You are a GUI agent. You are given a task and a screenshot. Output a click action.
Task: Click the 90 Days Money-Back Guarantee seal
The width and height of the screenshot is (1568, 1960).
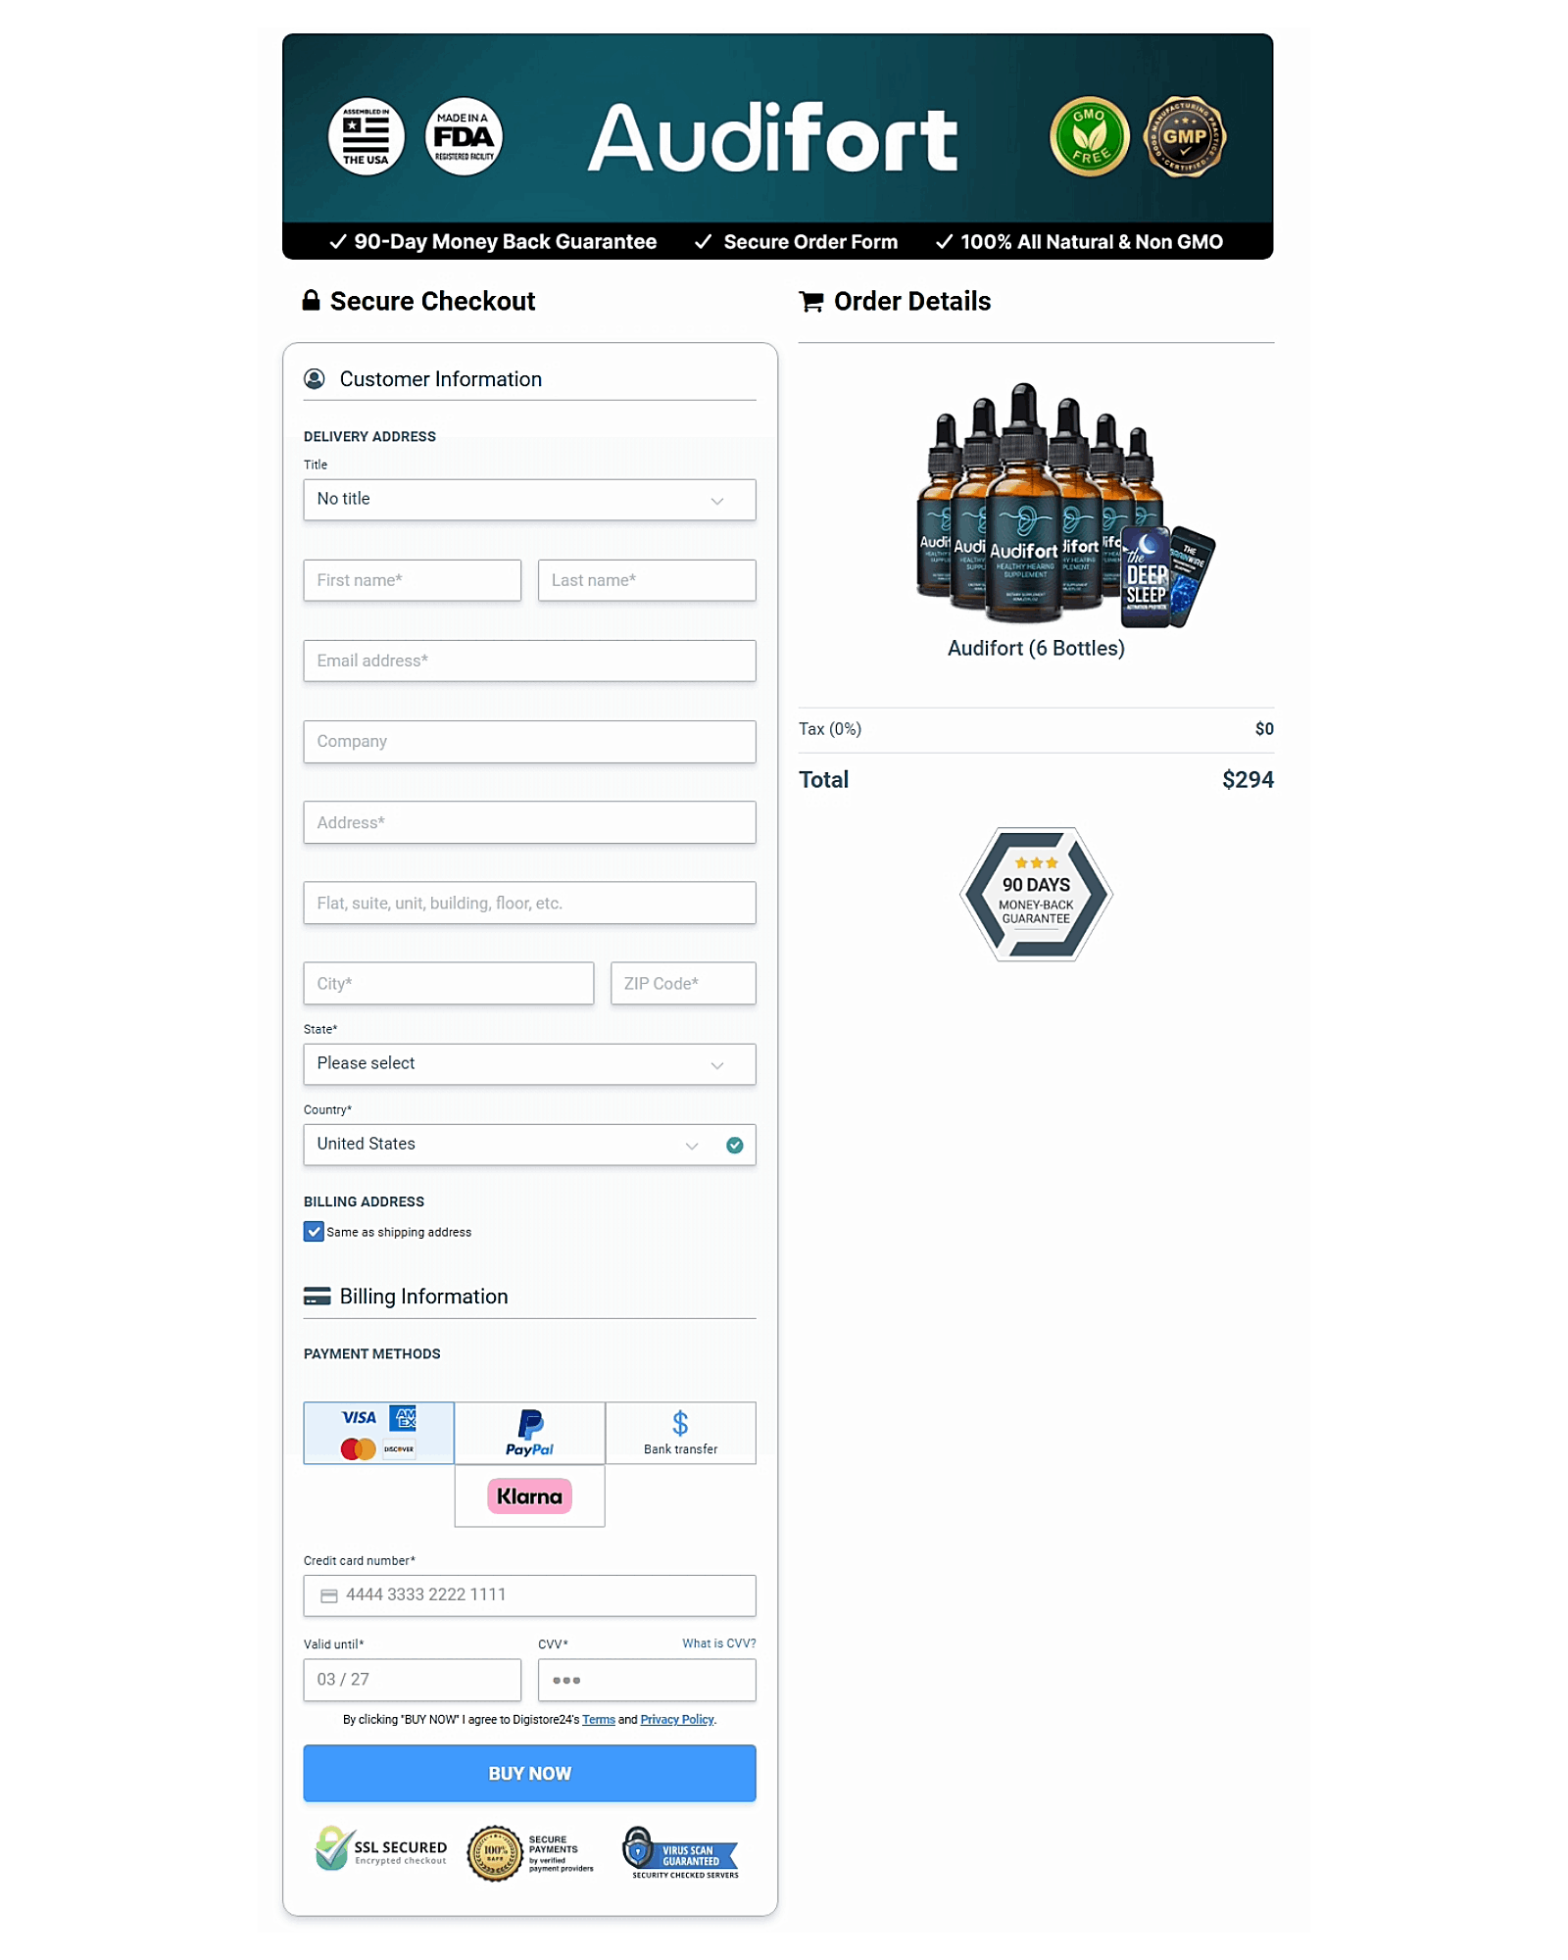click(1036, 894)
